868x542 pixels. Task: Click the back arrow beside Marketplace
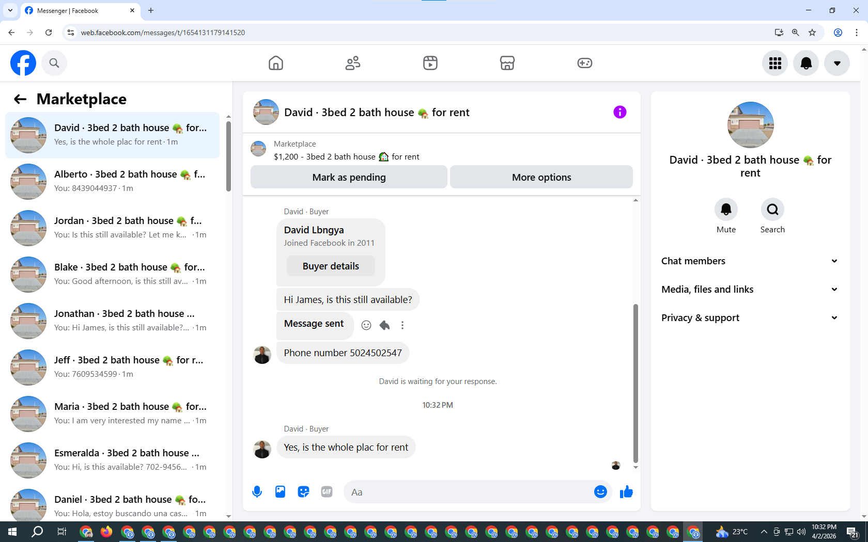[x=20, y=99]
